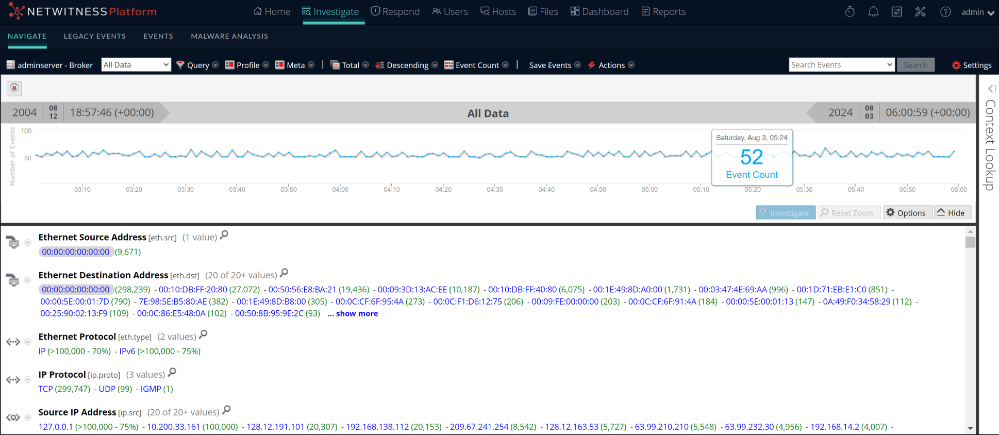The width and height of the screenshot is (999, 435).
Task: Click the notifications bell icon
Action: point(873,11)
